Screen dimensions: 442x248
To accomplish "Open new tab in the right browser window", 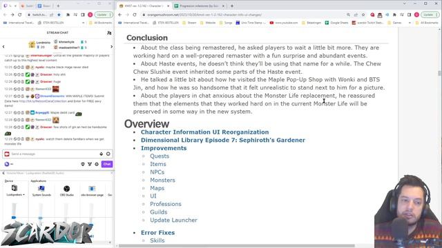I will 232,6.
